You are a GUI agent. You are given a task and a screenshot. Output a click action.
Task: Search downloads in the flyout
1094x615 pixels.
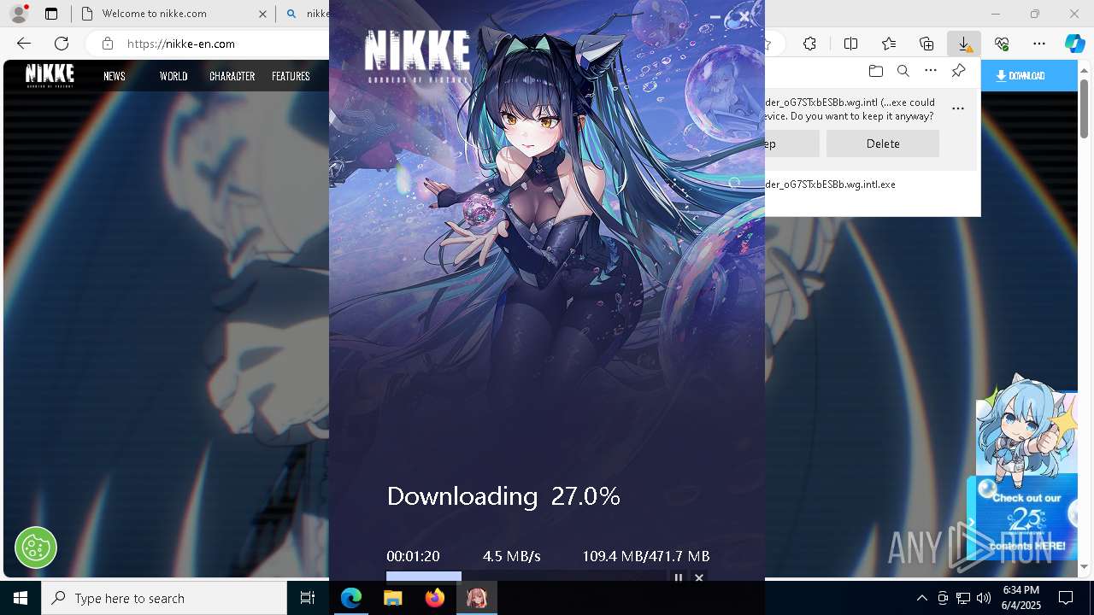[903, 71]
